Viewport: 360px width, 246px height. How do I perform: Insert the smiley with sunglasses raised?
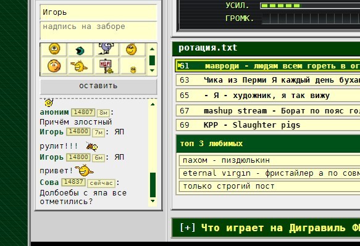point(132,49)
